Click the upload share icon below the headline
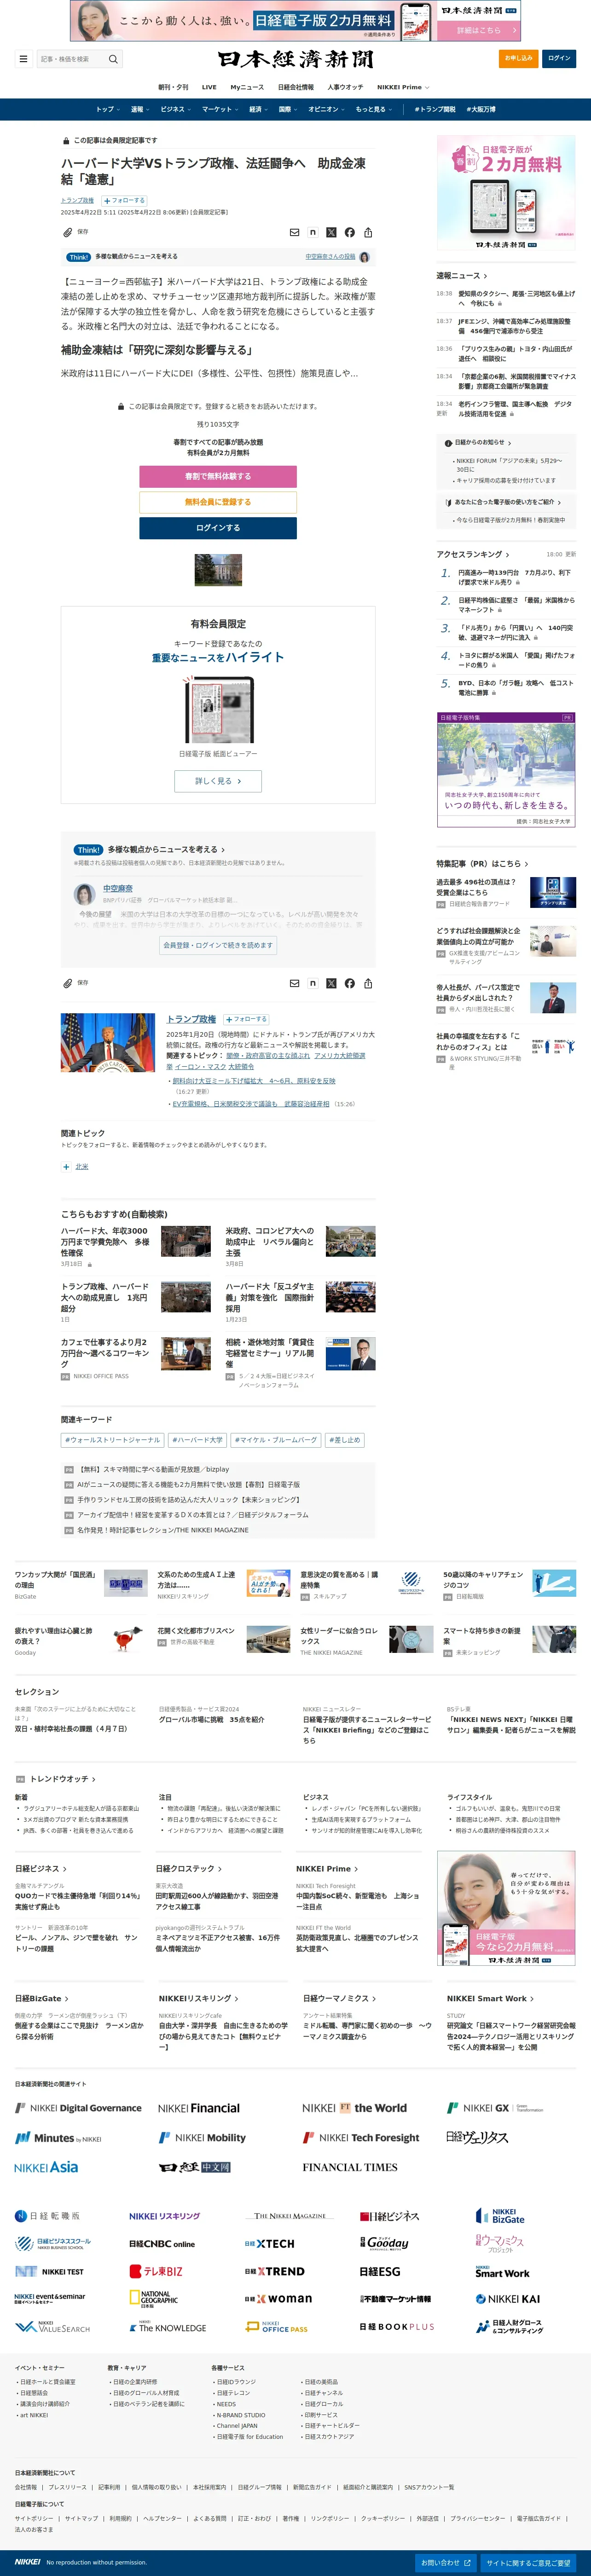This screenshot has width=591, height=2576. coord(369,232)
